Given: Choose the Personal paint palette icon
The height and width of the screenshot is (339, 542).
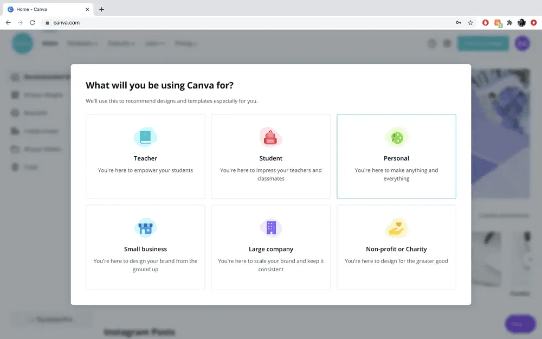Looking at the screenshot, I should [x=397, y=137].
